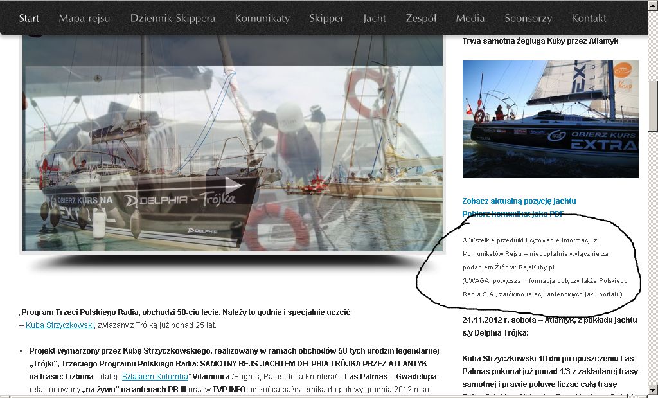This screenshot has width=658, height=398.
Task: Click heading Trwa samotna żegluga Kuby przez Atlantyk
Action: coord(540,41)
